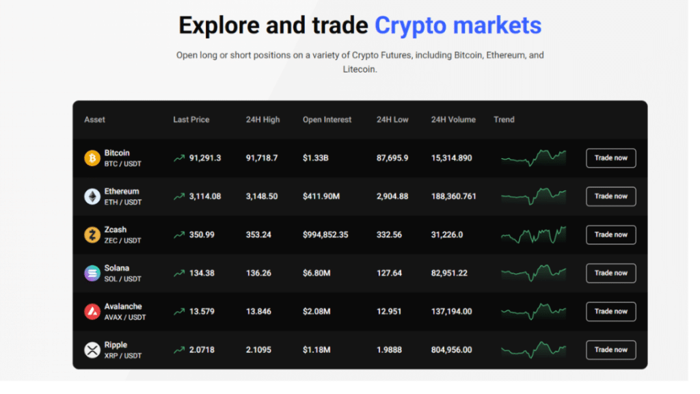Viewport: 700px width, 394px height.
Task: Click the Ripple coin icon
Action: (x=94, y=350)
